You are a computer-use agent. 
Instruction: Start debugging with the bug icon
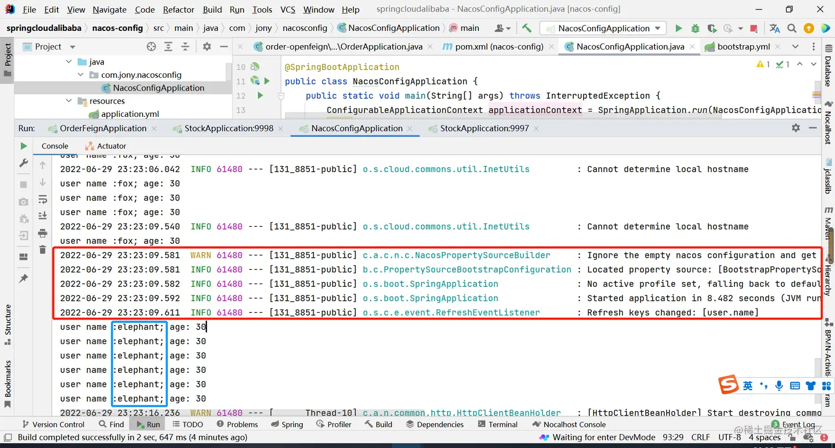695,28
